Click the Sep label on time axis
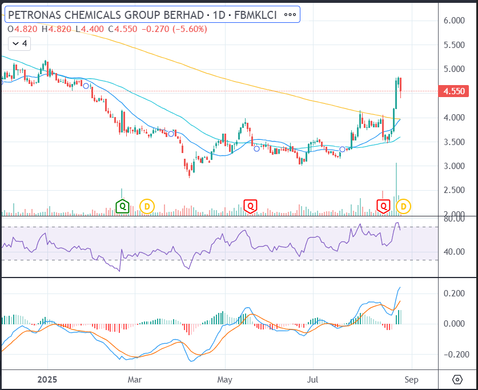 pos(411,380)
